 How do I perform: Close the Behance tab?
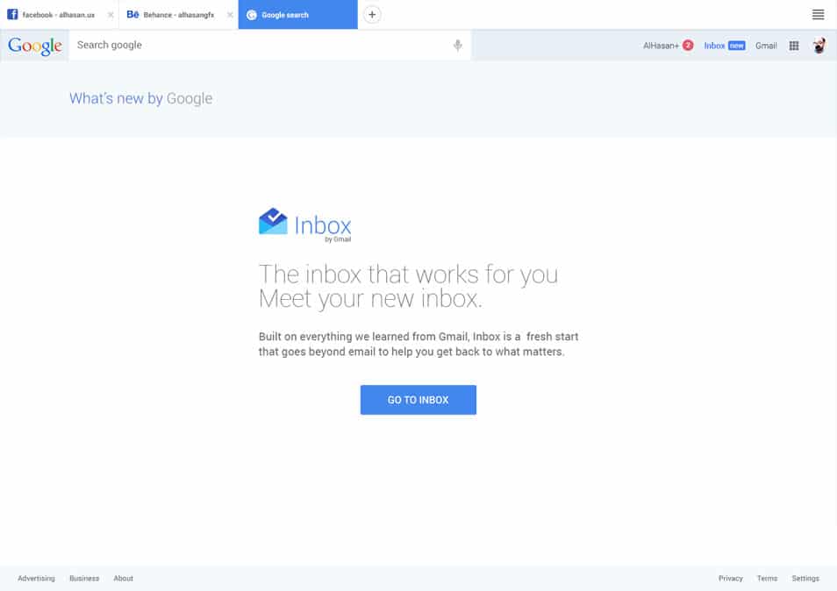[230, 14]
